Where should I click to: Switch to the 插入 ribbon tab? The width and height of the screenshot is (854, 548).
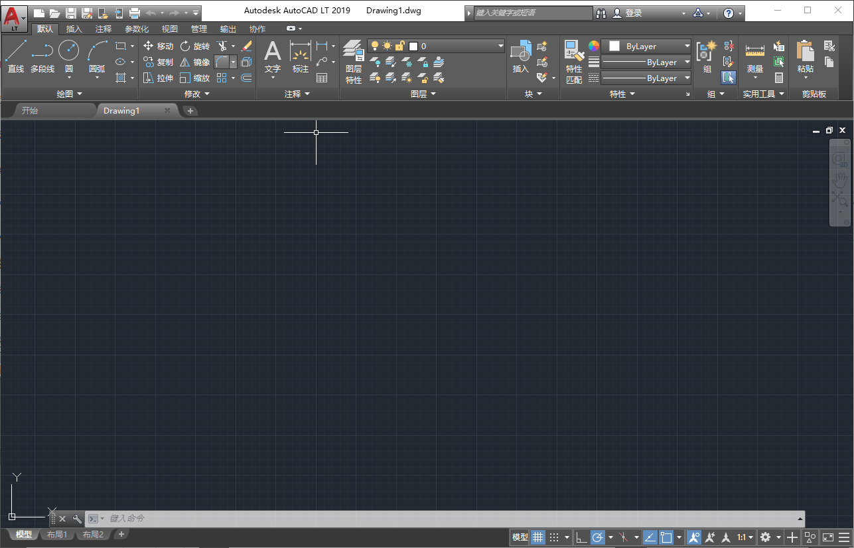(73, 29)
